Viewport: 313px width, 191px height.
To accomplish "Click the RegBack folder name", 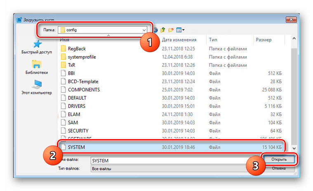I will 77,49.
